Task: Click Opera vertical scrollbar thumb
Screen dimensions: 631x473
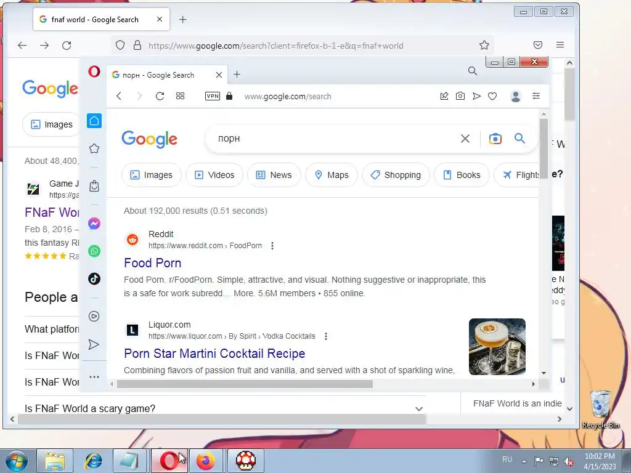Action: tap(543, 149)
